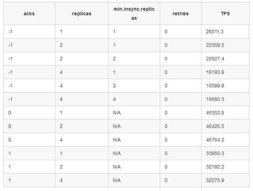Select the TPS value 16599.9
The height and width of the screenshot is (191, 253).
click(x=215, y=86)
